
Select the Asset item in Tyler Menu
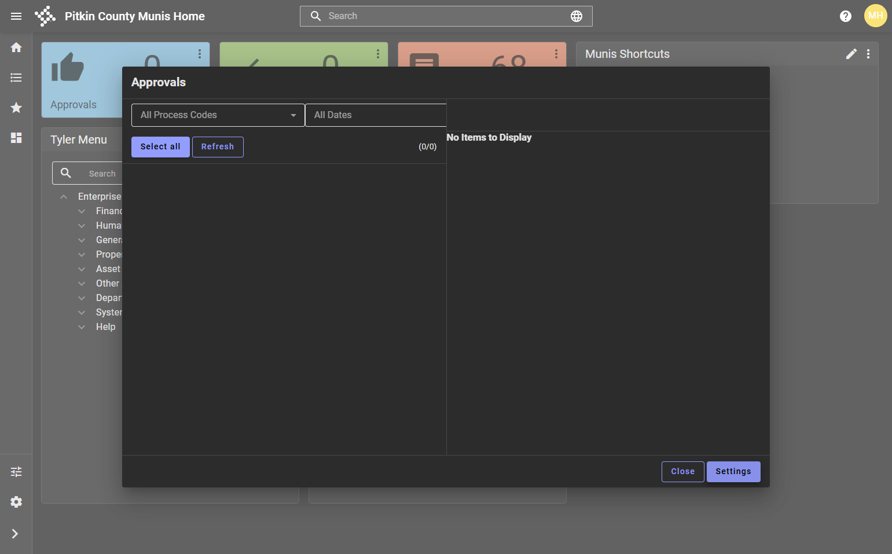(108, 269)
